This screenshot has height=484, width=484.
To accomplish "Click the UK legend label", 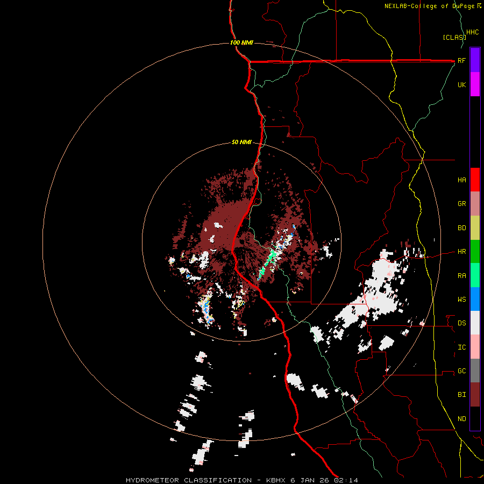I will pos(461,84).
